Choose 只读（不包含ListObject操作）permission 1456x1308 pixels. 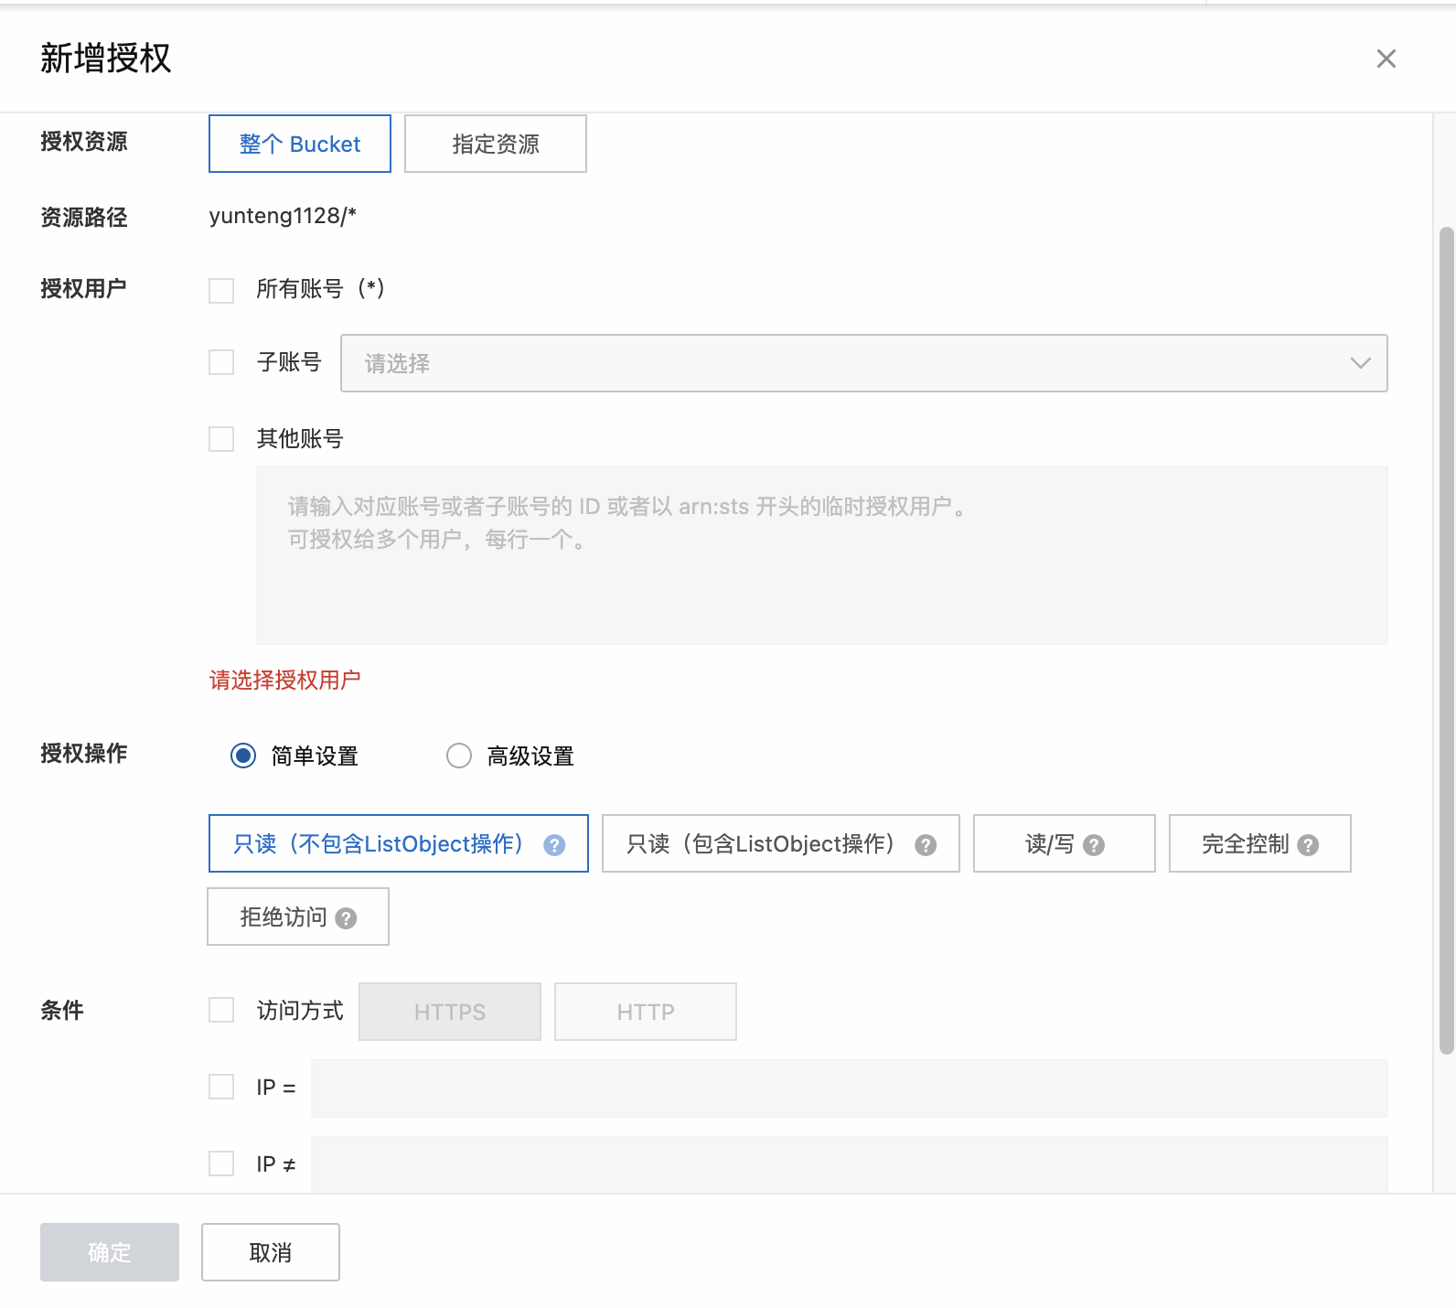[399, 843]
